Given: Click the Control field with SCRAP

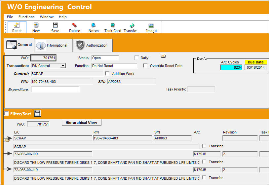Looking at the screenshot, I should [x=67, y=74].
